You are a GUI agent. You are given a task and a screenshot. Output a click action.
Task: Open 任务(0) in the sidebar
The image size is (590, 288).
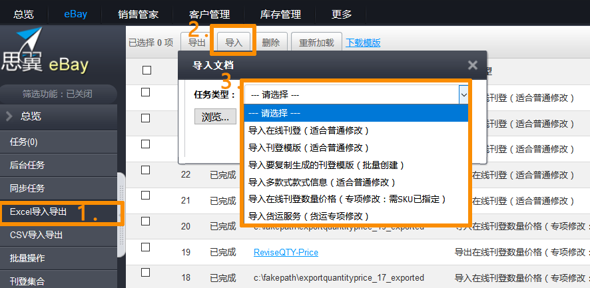tap(59, 142)
